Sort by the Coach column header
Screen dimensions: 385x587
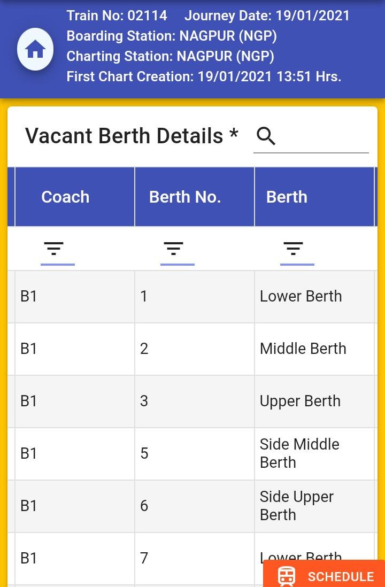65,197
